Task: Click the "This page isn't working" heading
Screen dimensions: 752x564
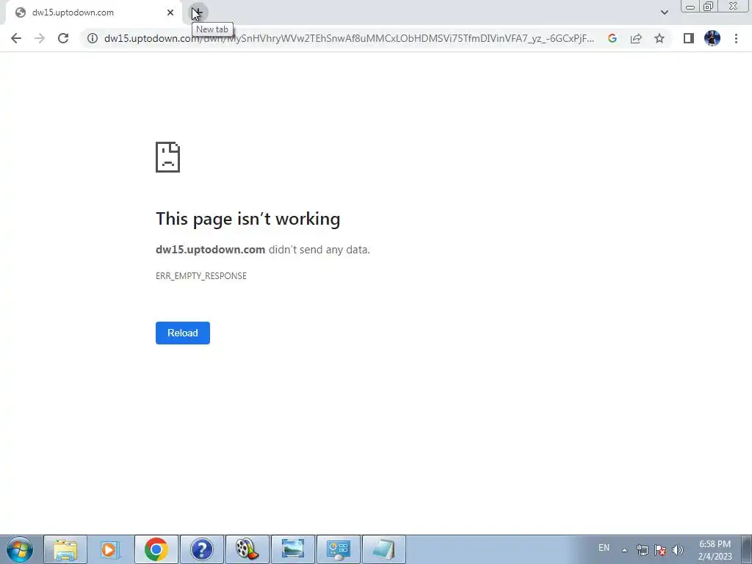Action: [248, 219]
